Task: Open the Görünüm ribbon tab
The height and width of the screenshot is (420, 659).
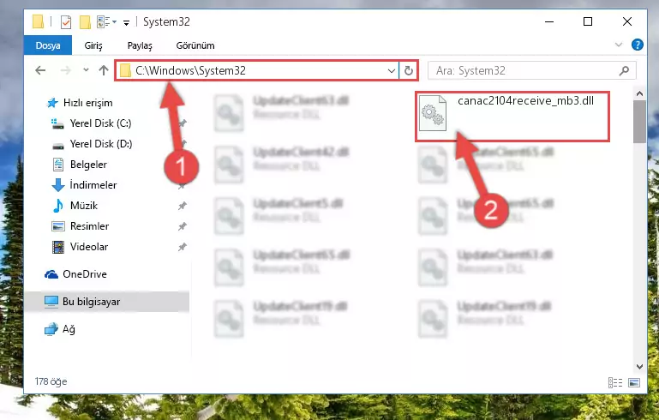Action: click(x=195, y=45)
